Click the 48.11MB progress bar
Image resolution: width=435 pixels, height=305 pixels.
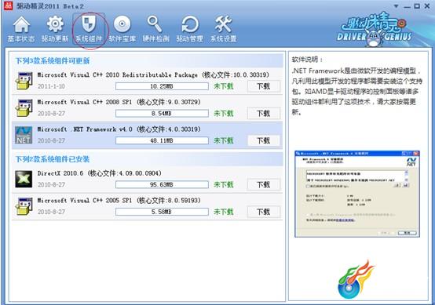click(162, 140)
